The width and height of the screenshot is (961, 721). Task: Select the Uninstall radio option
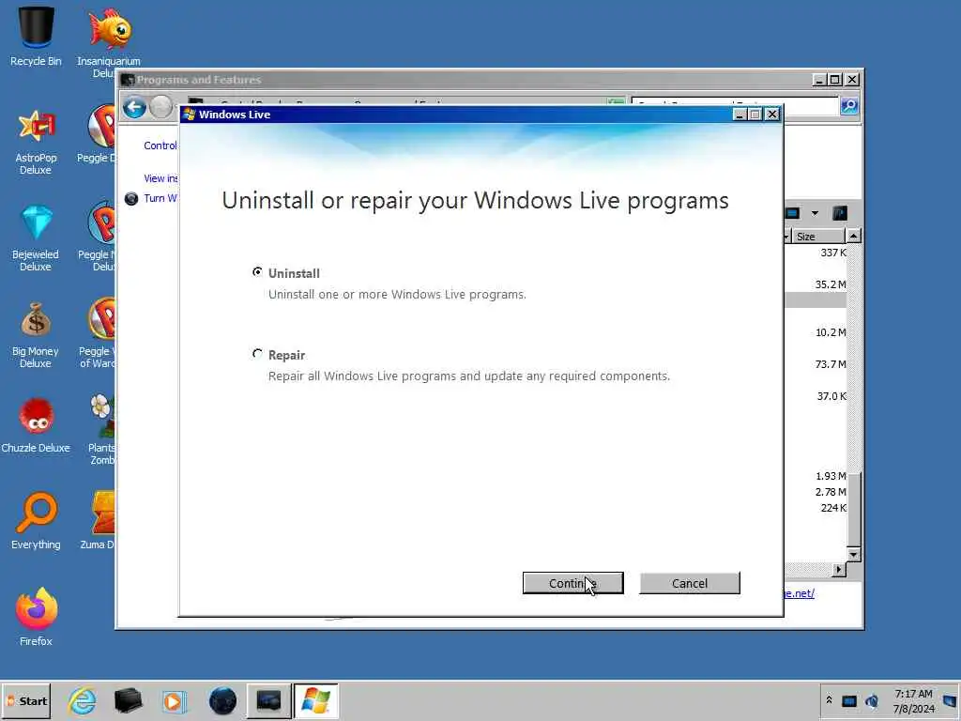point(257,271)
